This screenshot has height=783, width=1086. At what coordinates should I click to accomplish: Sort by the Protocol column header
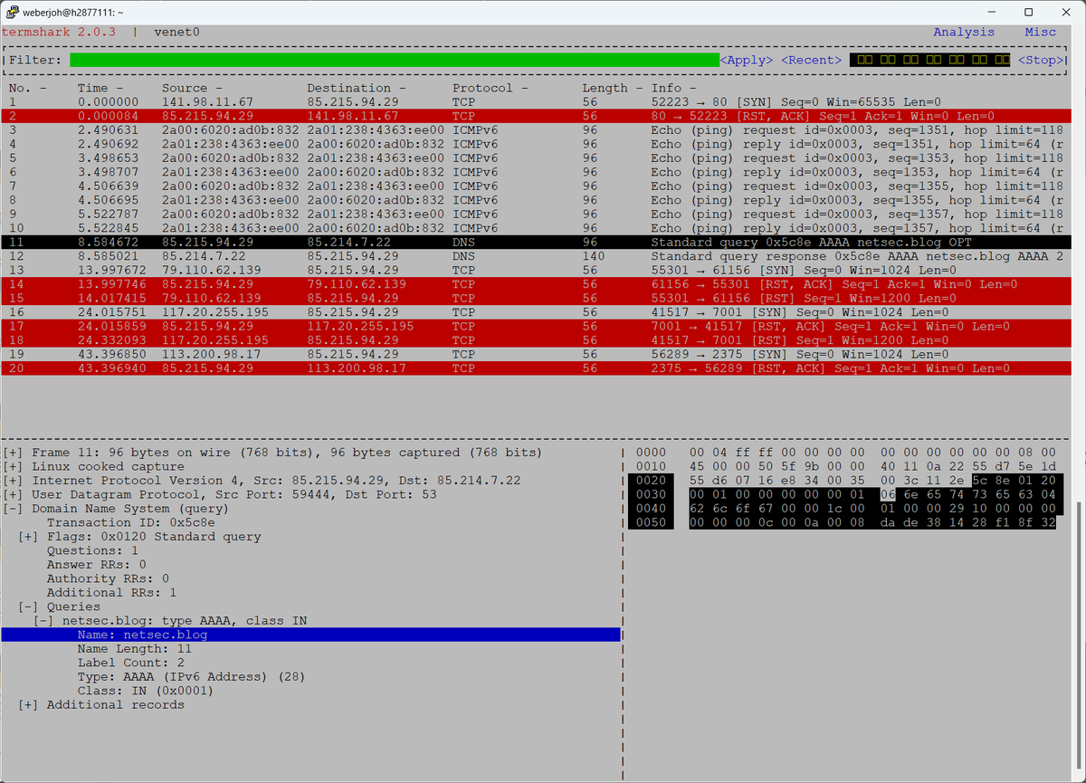pyautogui.click(x=491, y=88)
